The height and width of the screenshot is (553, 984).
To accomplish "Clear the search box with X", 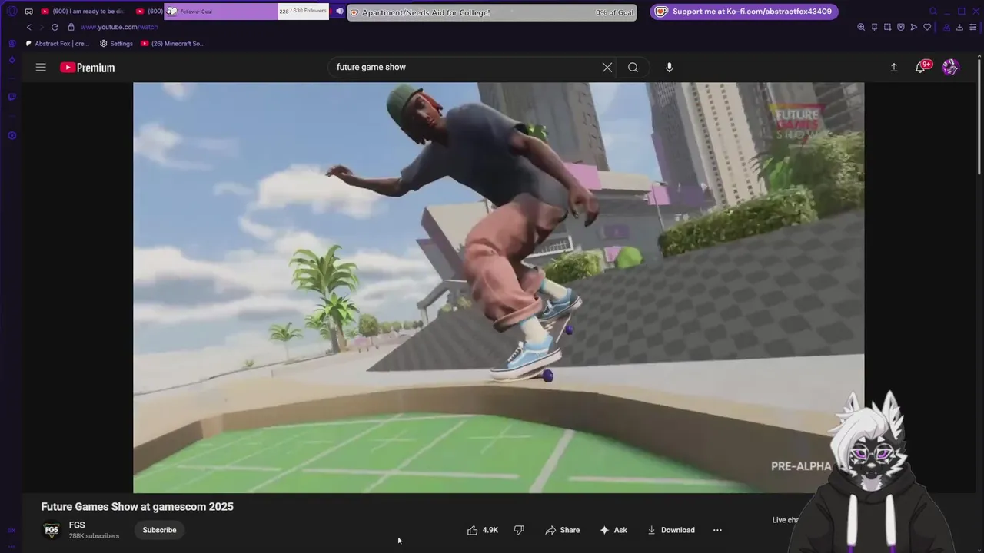I will pyautogui.click(x=607, y=67).
